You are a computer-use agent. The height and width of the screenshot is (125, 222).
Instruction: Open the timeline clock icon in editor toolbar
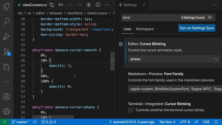click(88, 5)
